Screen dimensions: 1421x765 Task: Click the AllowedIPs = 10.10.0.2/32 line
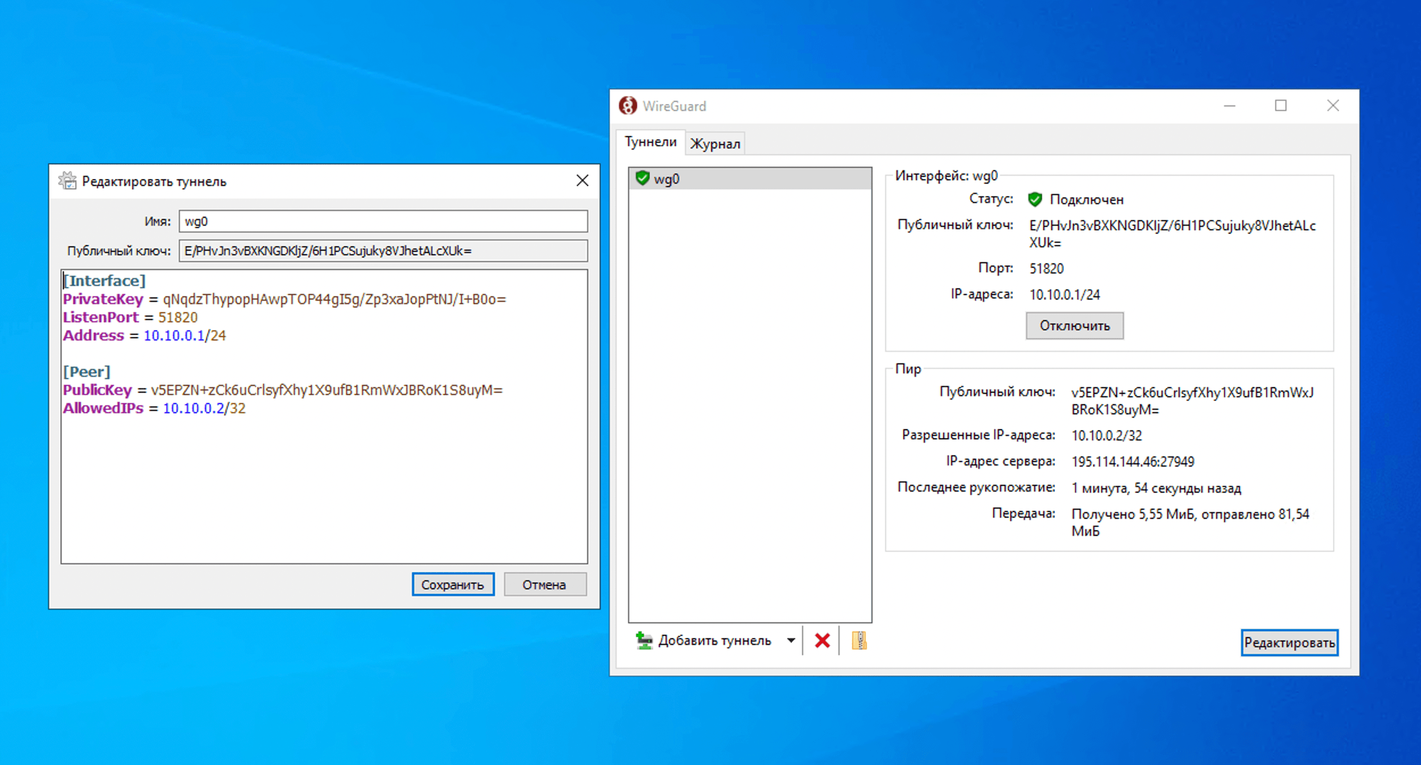coord(154,408)
